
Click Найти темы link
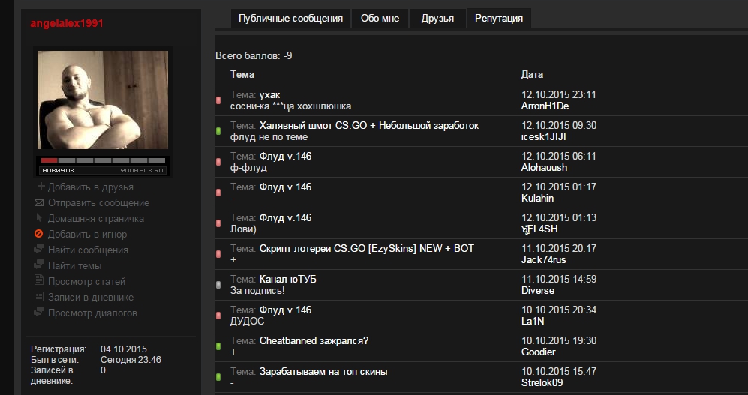[74, 266]
